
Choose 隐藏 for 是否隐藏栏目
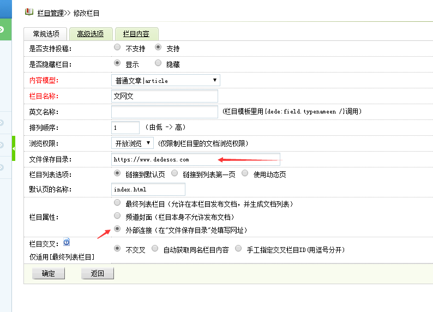click(158, 63)
